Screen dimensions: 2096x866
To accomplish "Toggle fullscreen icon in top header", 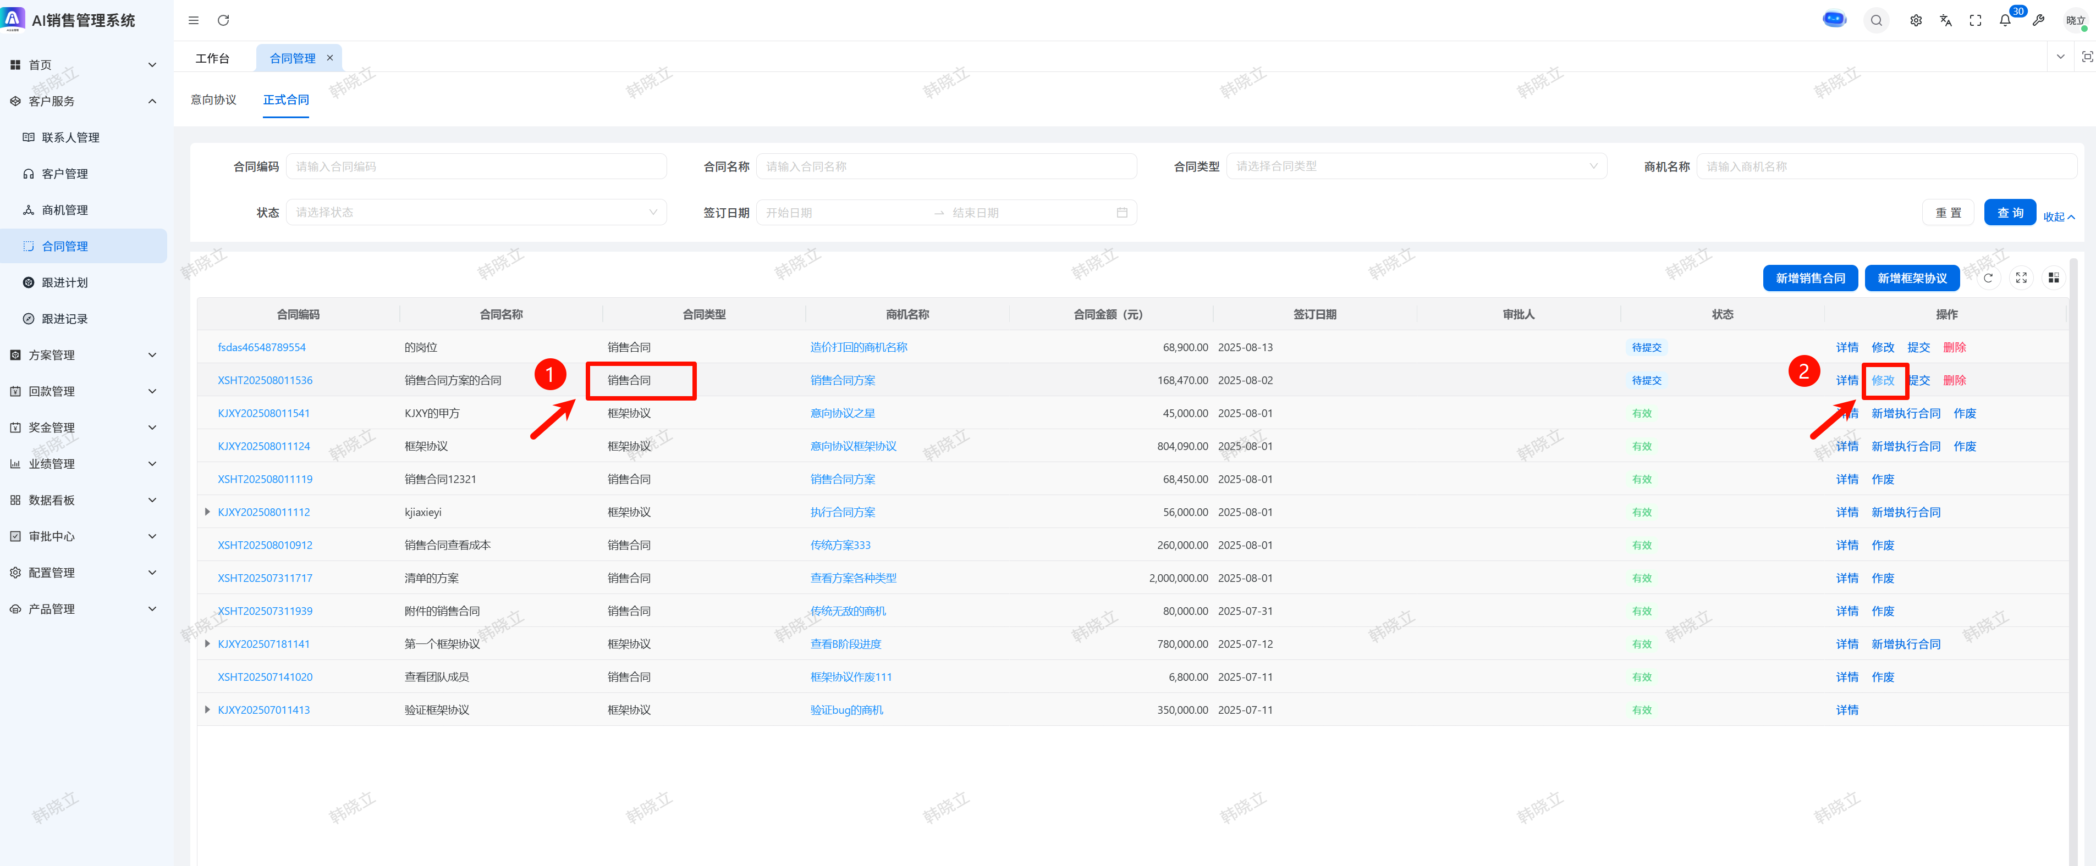I will pos(1975,20).
